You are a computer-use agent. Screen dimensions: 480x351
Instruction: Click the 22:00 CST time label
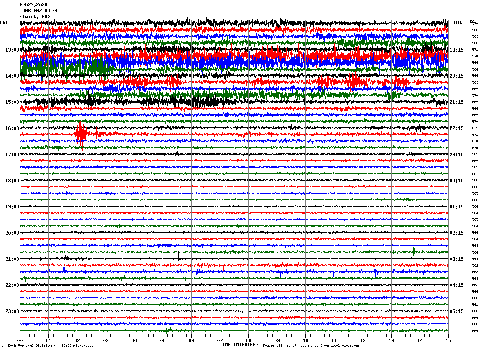[12, 285]
